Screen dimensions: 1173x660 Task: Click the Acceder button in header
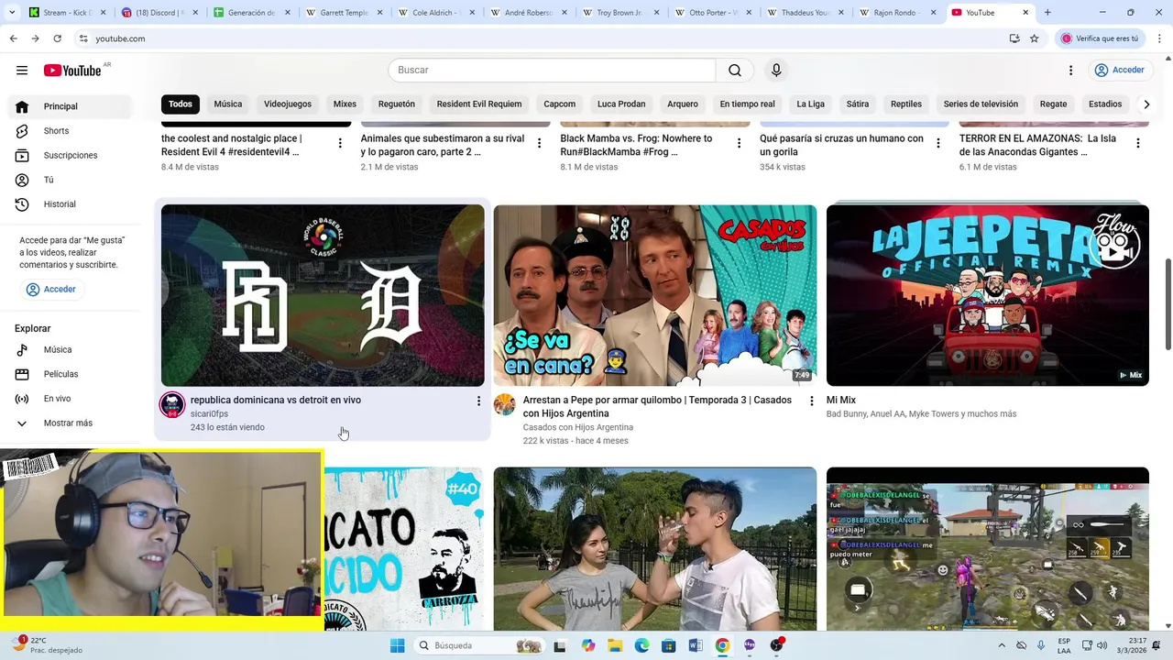(1119, 71)
